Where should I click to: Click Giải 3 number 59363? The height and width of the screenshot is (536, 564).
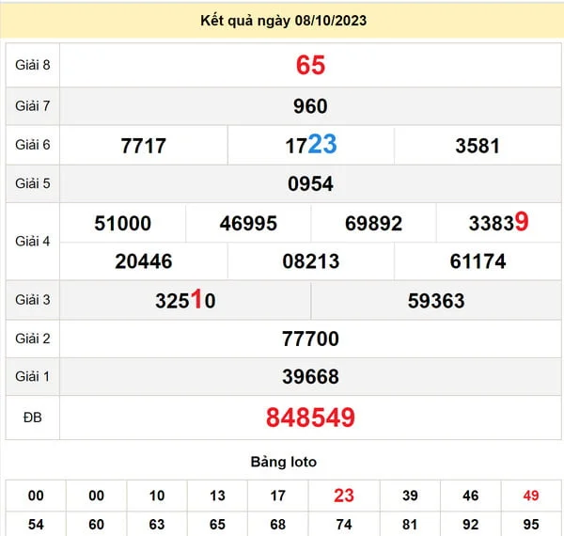pyautogui.click(x=436, y=301)
